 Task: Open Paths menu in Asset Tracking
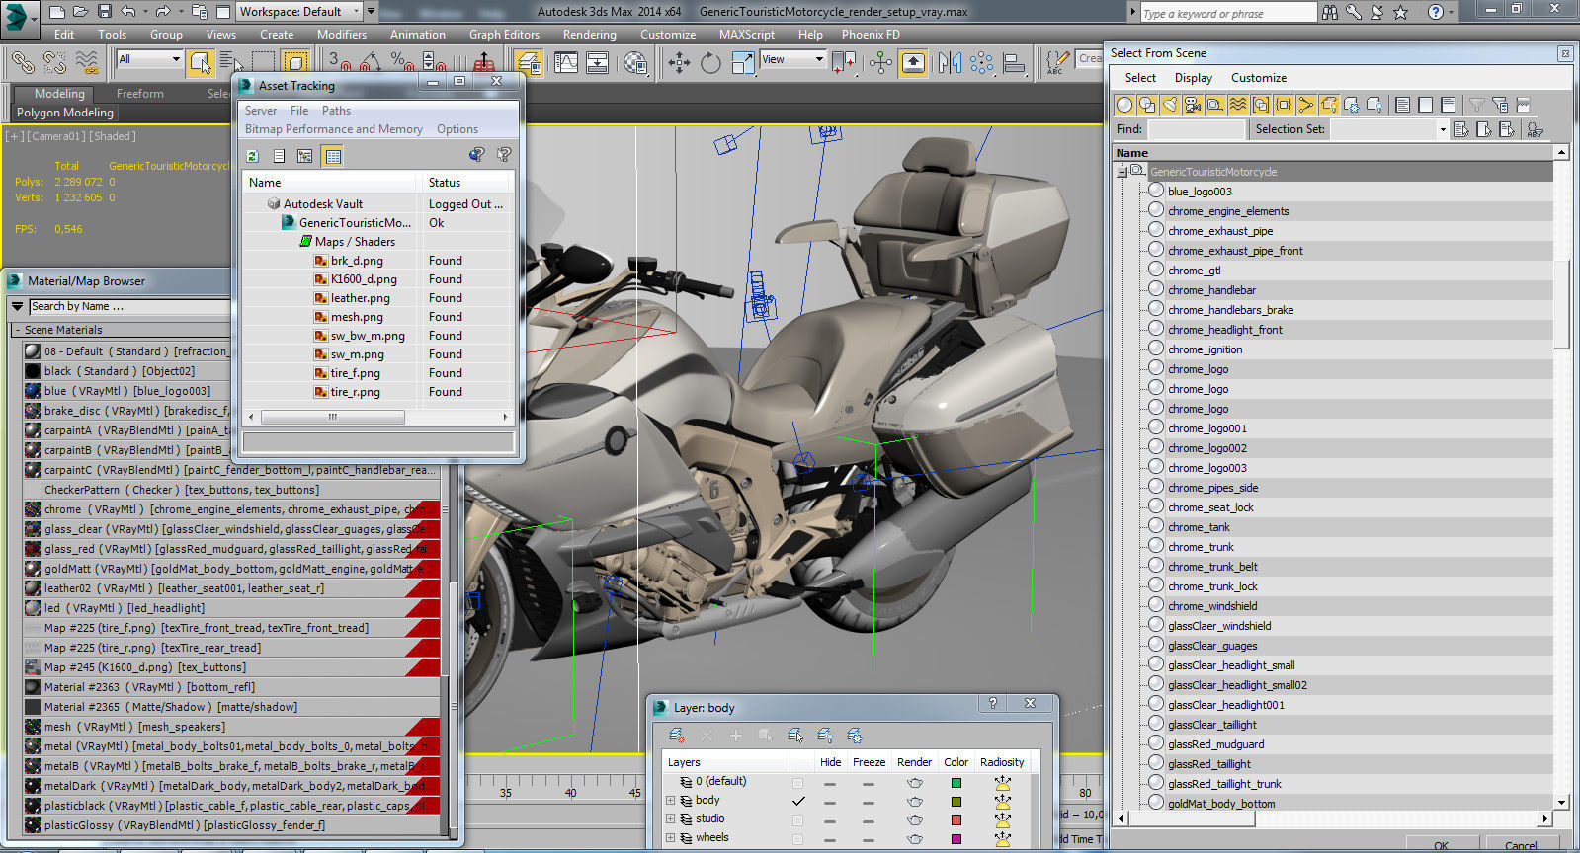336,111
